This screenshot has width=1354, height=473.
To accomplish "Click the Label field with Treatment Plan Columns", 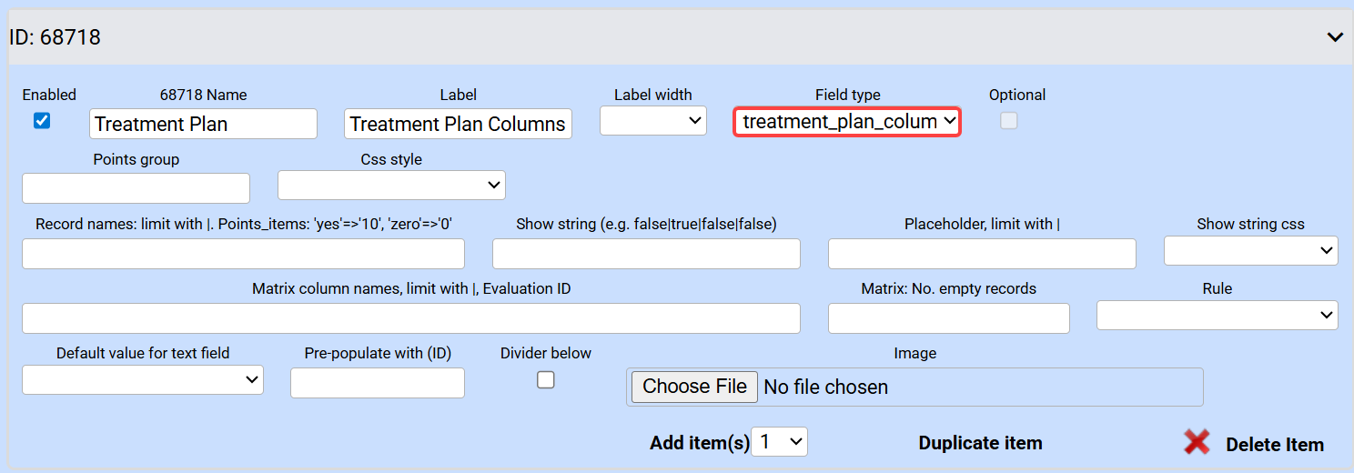I will (x=458, y=124).
